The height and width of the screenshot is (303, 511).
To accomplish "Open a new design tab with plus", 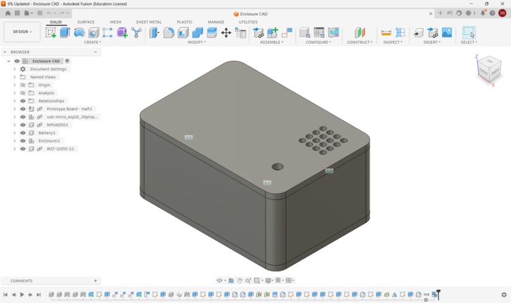I will click(x=440, y=13).
